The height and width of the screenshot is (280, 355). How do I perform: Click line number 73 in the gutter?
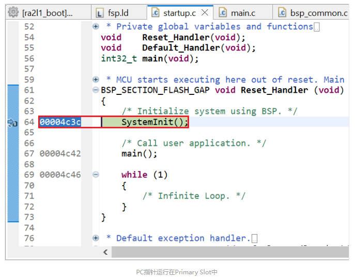[29, 217]
